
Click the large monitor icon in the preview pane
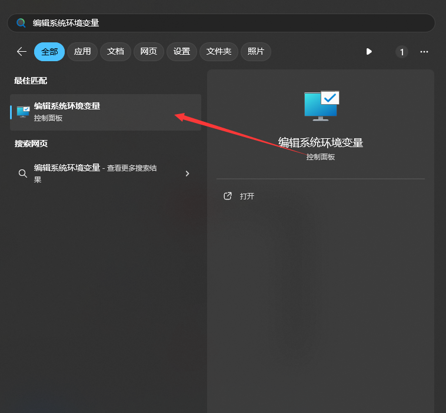coord(321,106)
